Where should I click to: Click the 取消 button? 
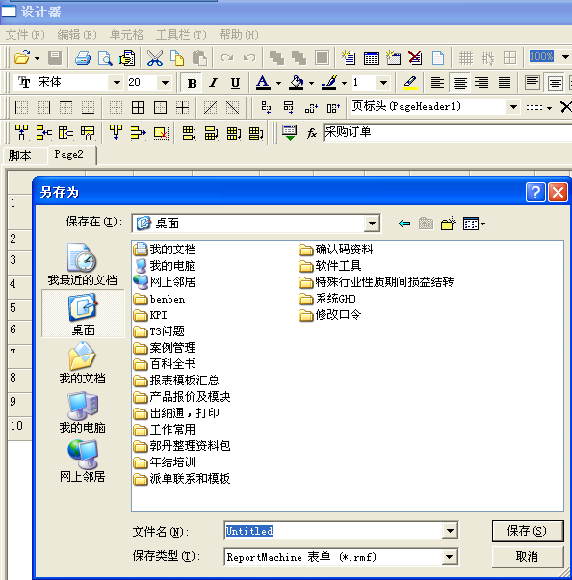(528, 557)
